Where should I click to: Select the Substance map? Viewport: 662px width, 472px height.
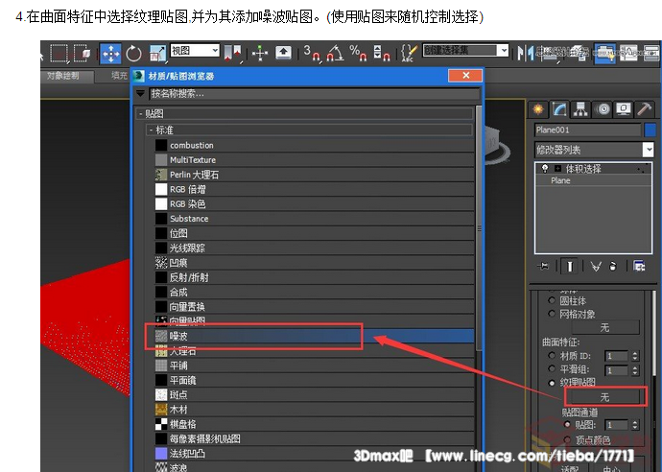pos(314,219)
